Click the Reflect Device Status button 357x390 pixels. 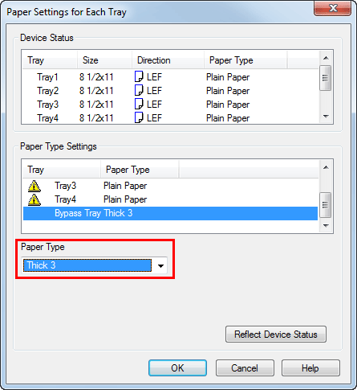point(276,335)
